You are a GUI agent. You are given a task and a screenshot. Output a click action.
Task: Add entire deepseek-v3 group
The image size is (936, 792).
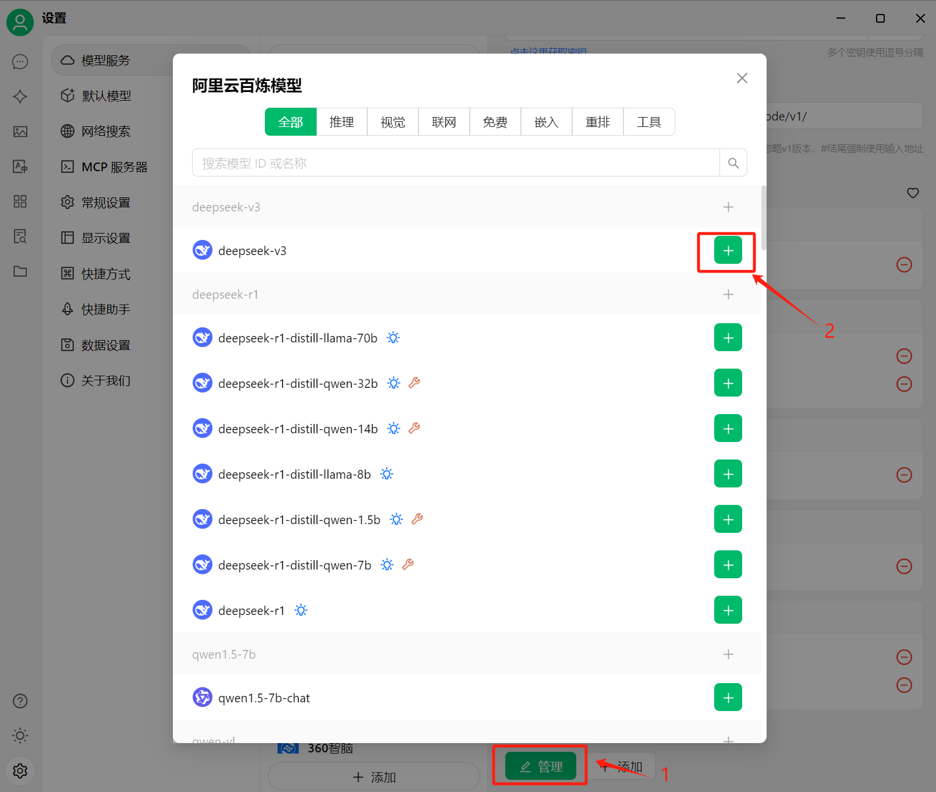(728, 207)
